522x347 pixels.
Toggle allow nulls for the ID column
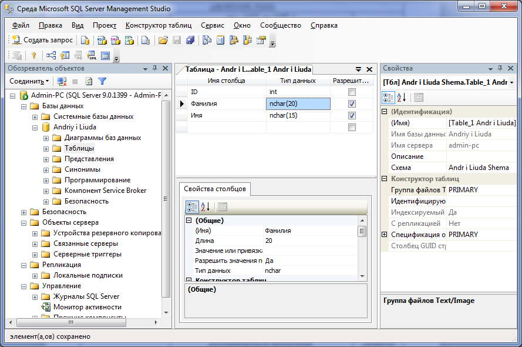tap(352, 92)
